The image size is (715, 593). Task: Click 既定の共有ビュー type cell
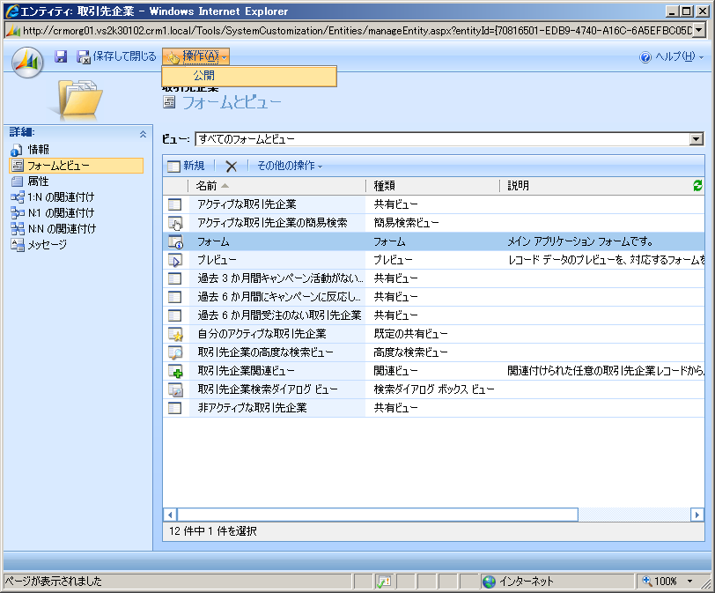coord(411,334)
